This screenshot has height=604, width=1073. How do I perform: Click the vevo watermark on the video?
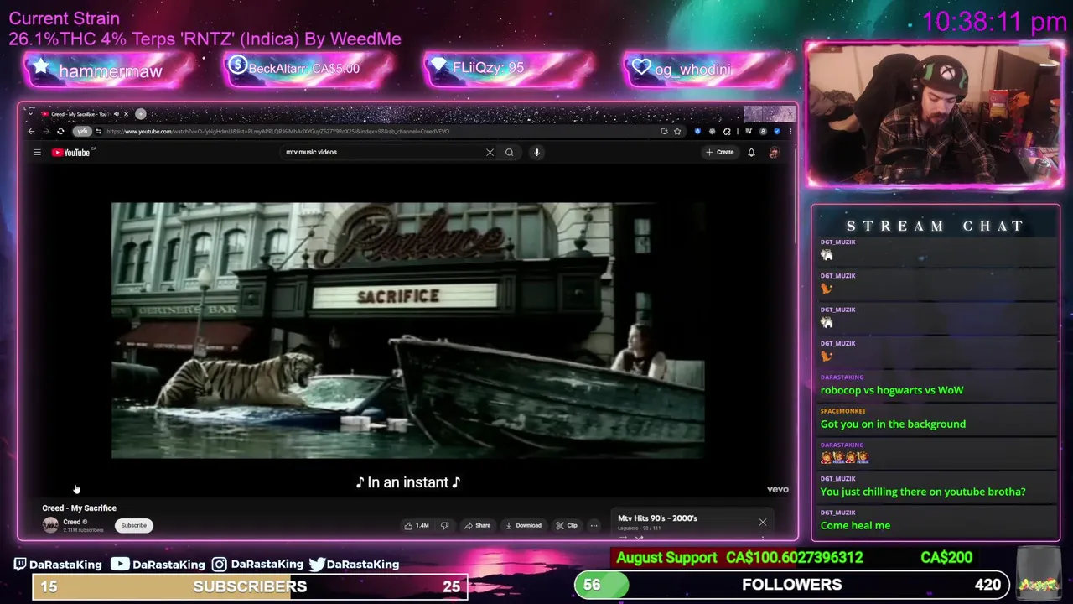777,489
